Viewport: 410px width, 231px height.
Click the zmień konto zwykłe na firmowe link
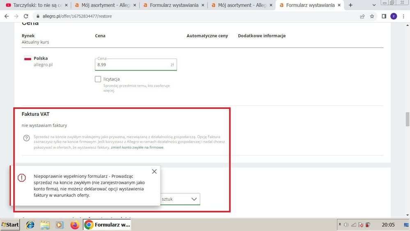coord(137,147)
